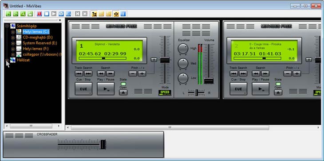Toggle the yellow folder tree view icon
Viewport: 324px width, 161px height.
coord(94,14)
